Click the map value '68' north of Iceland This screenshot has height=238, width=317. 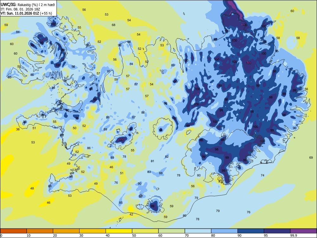pos(113,25)
